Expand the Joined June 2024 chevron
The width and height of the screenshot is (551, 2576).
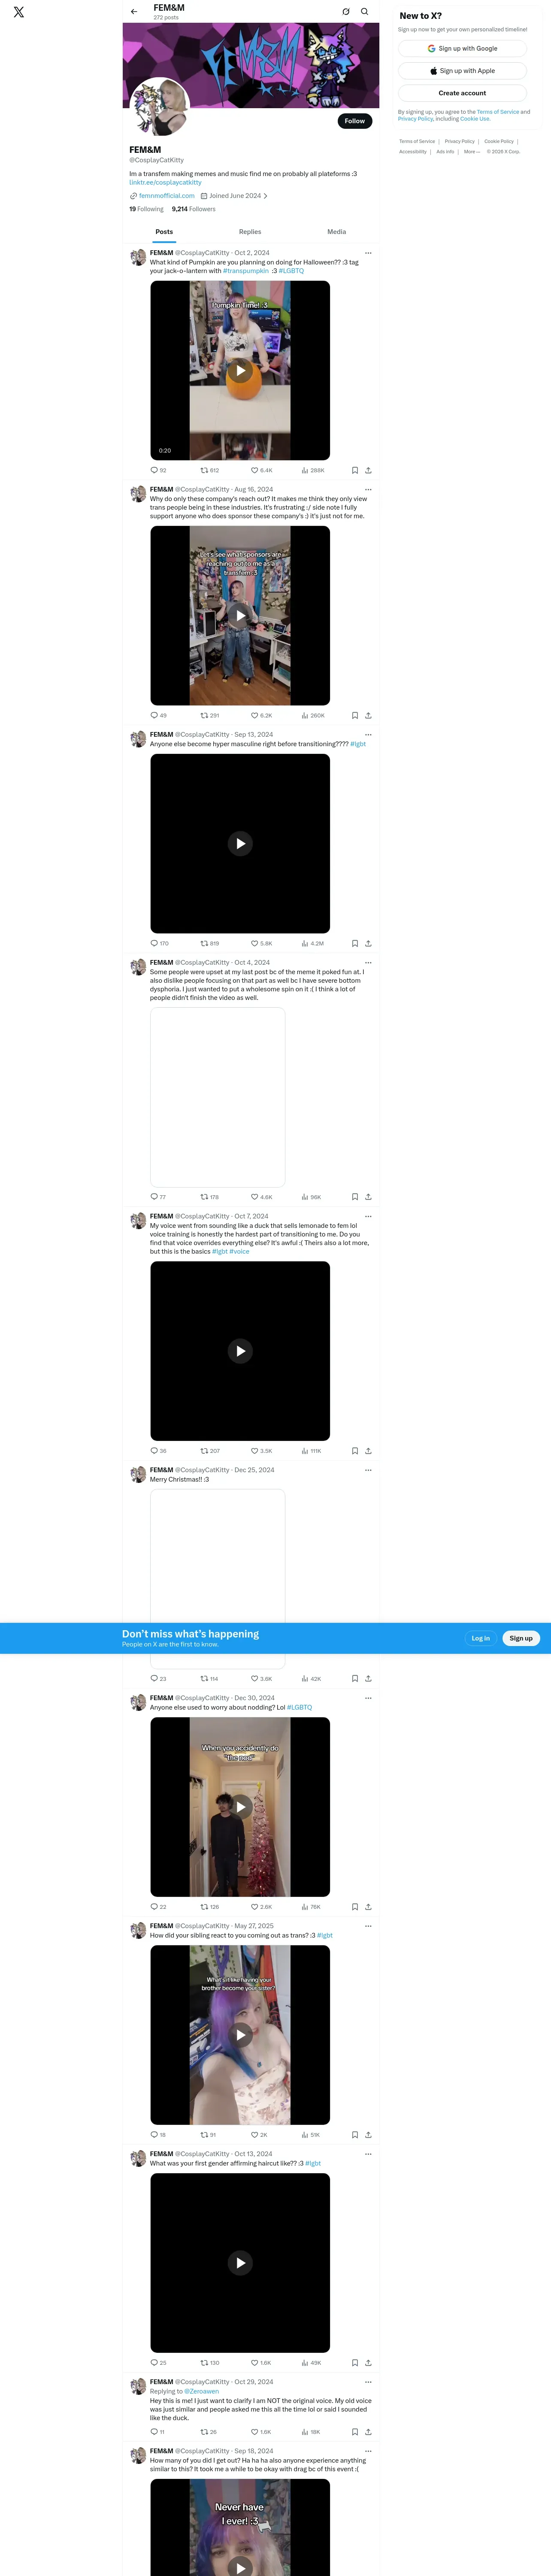click(265, 196)
